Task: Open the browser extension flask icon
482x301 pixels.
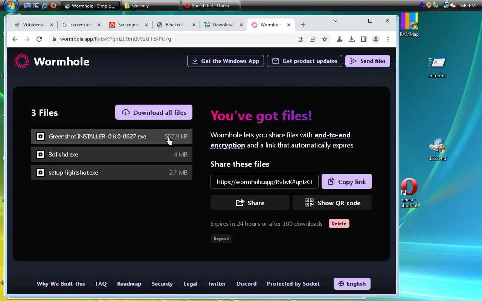Action: (340, 39)
